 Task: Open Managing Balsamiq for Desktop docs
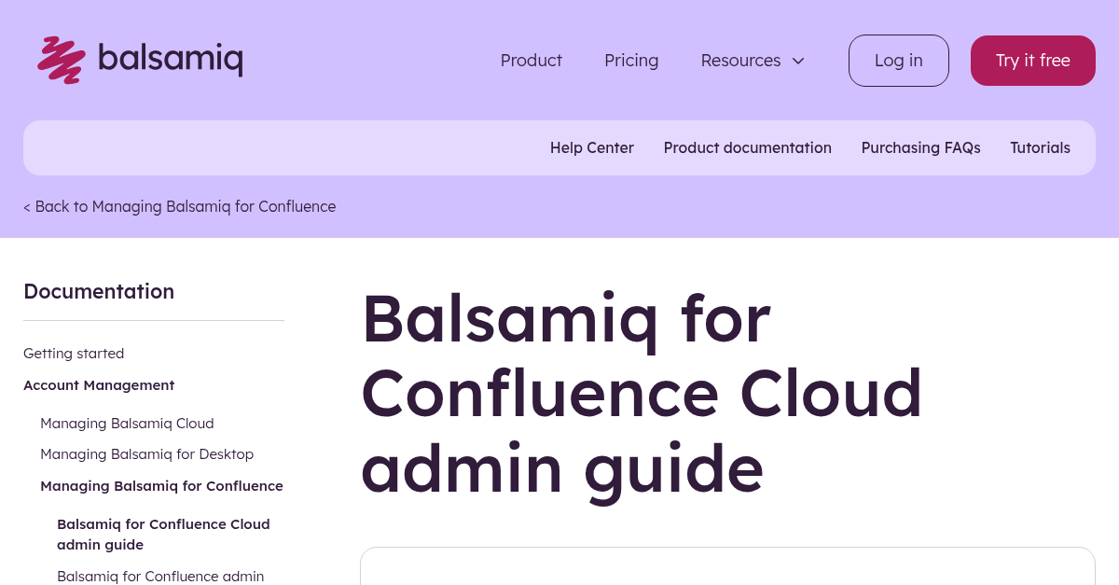146,454
